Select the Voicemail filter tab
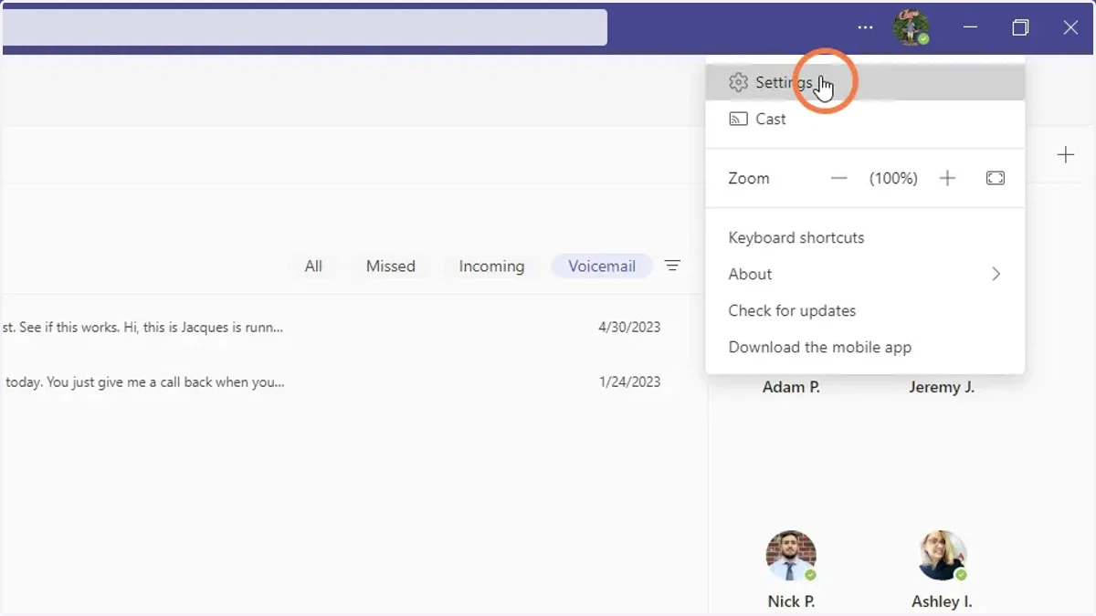The image size is (1096, 616). (x=602, y=266)
